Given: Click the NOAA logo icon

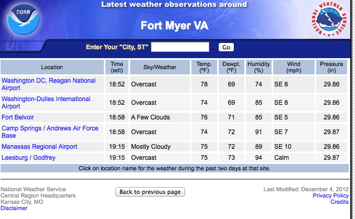Looking at the screenshot, I should [x=23, y=19].
